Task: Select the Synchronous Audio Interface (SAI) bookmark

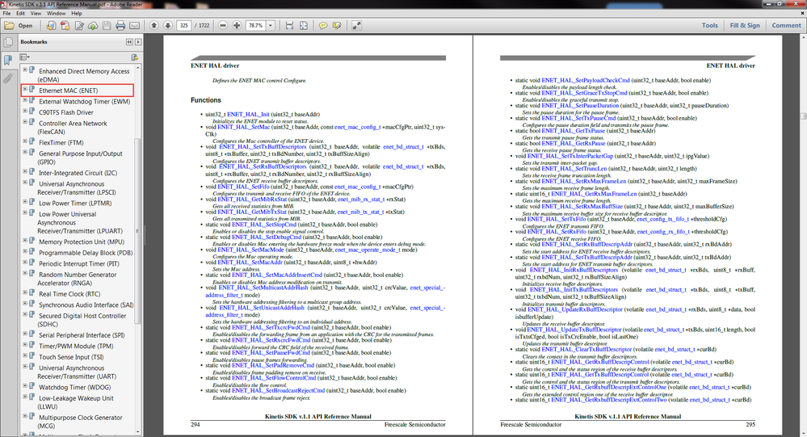Action: (86, 305)
